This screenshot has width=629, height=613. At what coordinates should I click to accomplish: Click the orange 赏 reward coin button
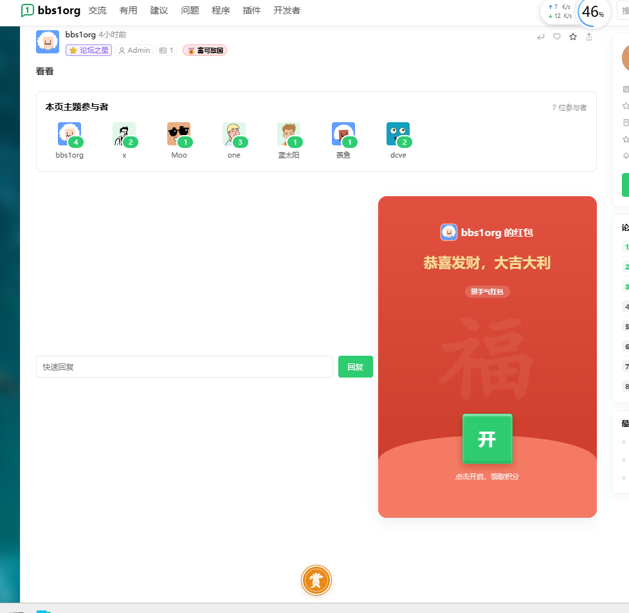point(316,580)
